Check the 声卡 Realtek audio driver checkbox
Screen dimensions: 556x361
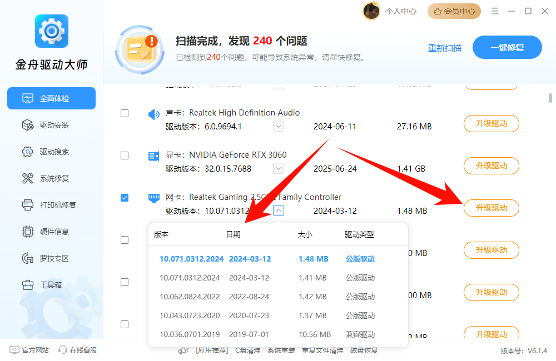[x=125, y=113]
